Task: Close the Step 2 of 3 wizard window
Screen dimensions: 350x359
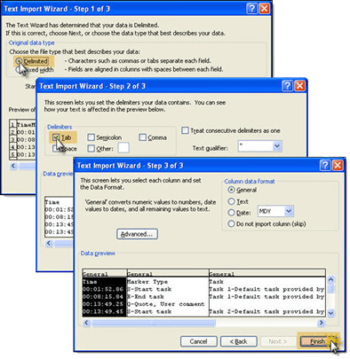Action: pos(299,86)
